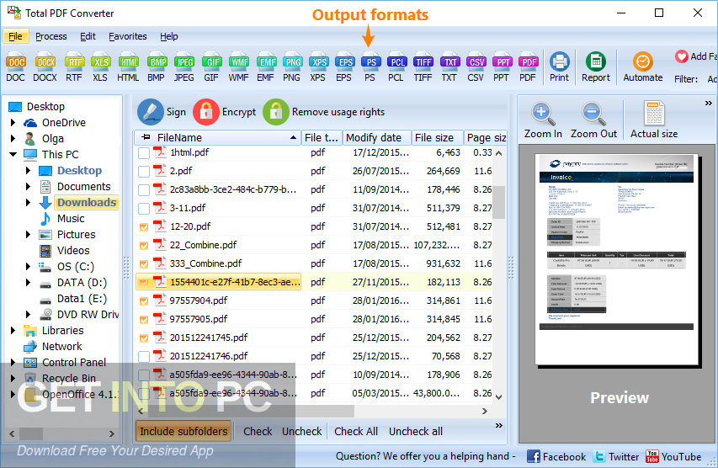
Task: Zoom In on the preview
Action: pos(543,120)
